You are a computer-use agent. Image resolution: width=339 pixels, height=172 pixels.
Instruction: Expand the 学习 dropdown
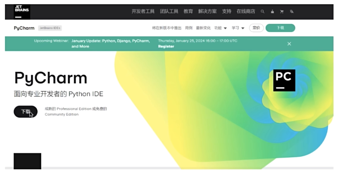[238, 28]
